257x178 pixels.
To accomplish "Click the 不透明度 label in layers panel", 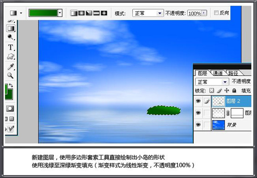I will point(241,81).
